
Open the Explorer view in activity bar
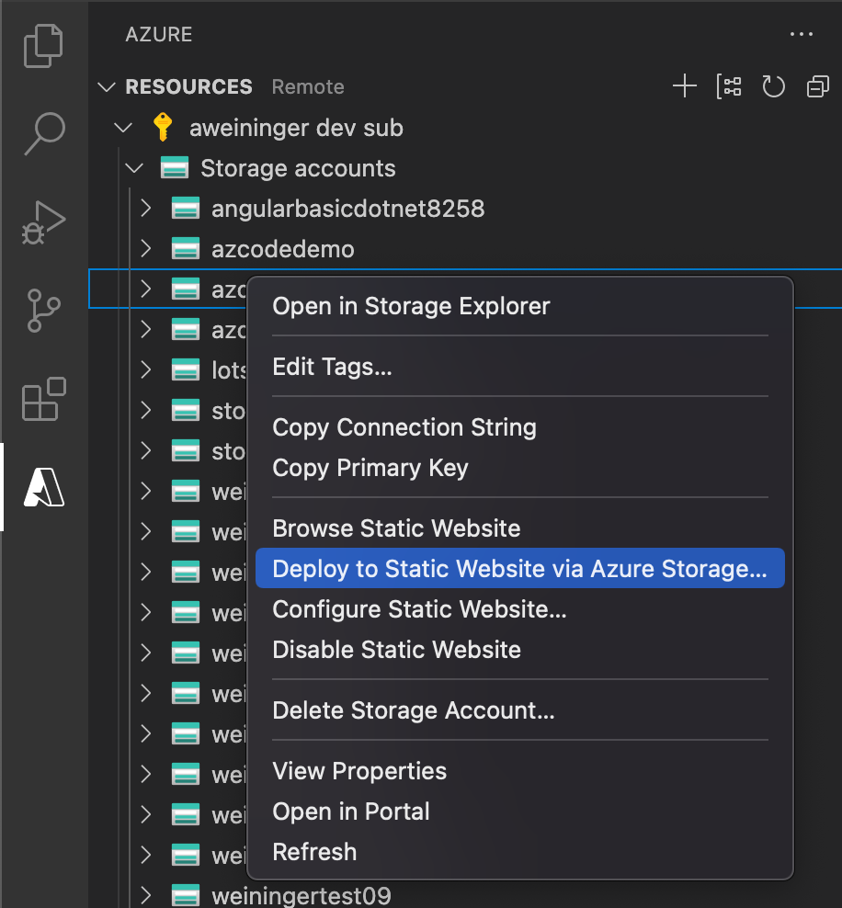coord(43,46)
